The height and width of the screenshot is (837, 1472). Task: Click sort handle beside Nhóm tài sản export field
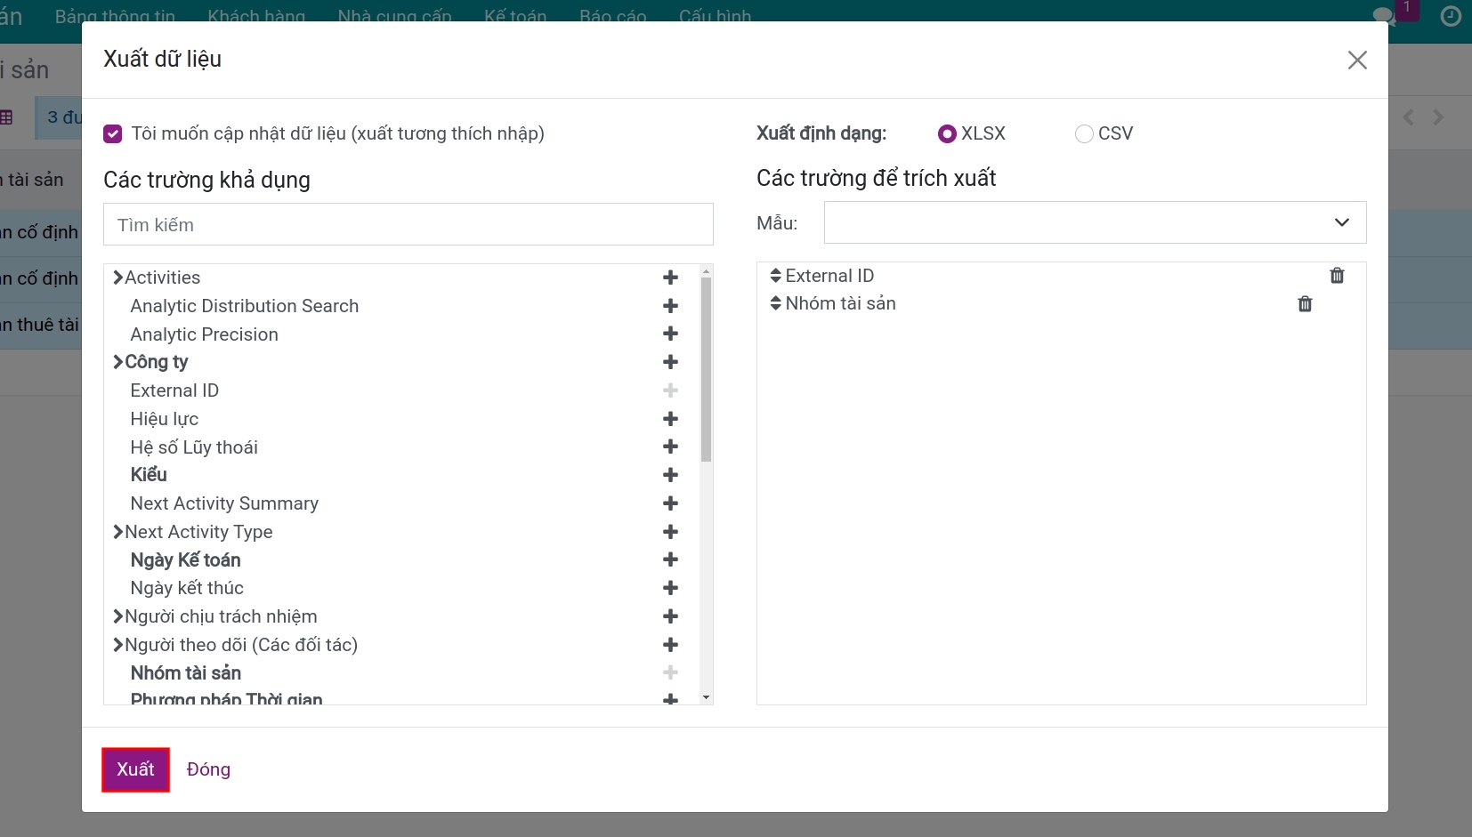(x=776, y=303)
